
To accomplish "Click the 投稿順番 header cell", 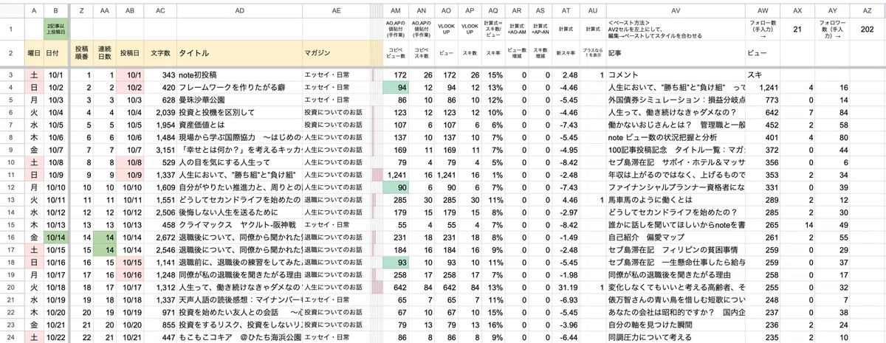I will (x=81, y=54).
